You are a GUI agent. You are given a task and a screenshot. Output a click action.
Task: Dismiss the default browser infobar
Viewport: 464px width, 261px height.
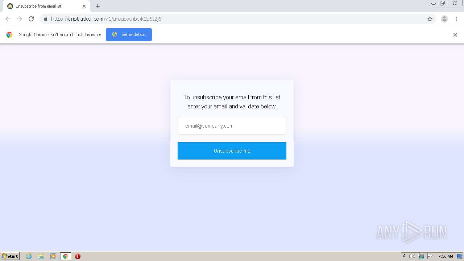[x=455, y=35]
